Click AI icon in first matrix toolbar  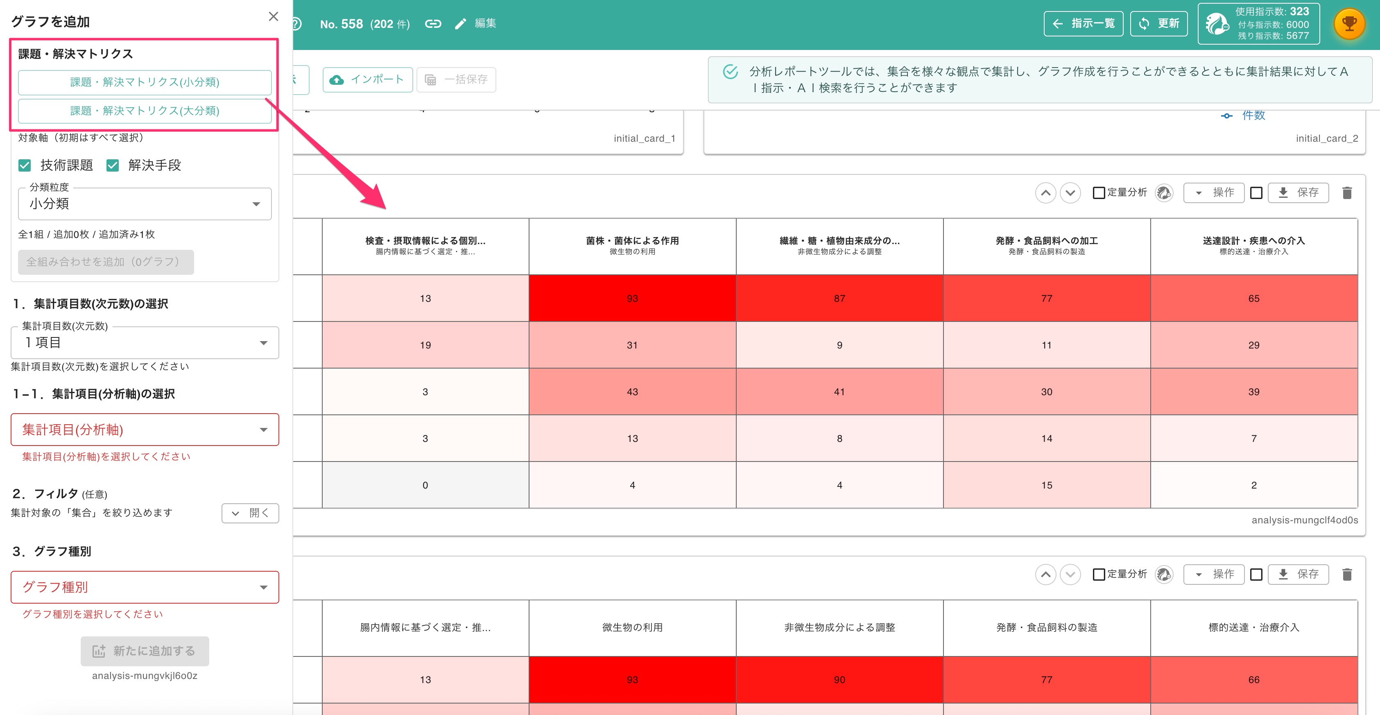tap(1163, 193)
